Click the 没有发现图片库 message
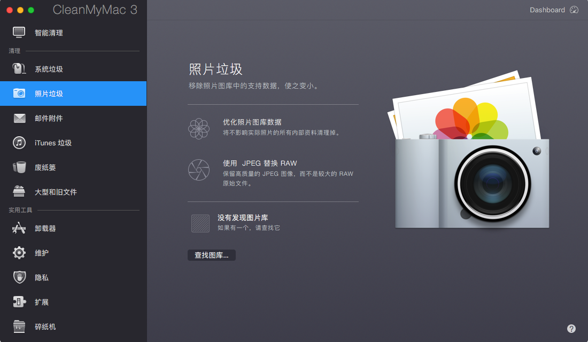 (243, 217)
